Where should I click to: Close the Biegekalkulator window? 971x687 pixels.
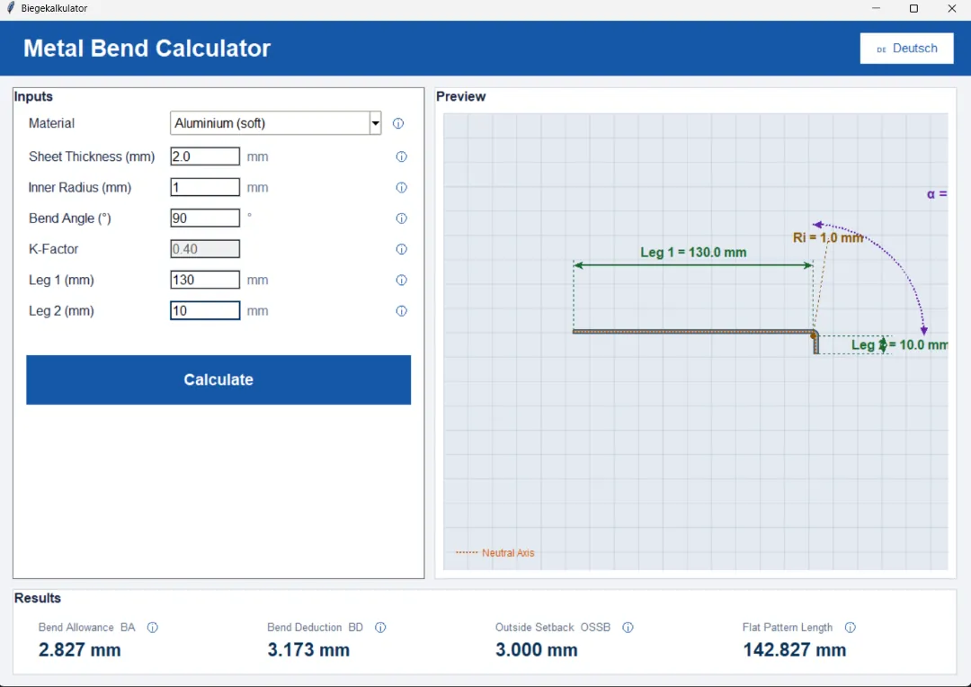(952, 8)
